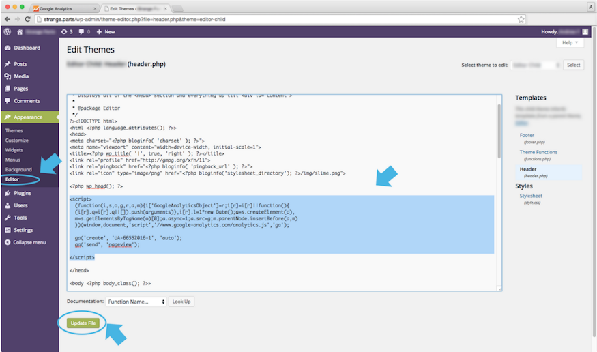Viewport: 597px width, 352px height.
Task: Open the WordPress logo menu
Action: 8,31
